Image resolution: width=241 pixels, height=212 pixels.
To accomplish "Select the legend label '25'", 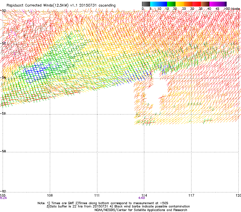I will pyautogui.click(x=184, y=8).
